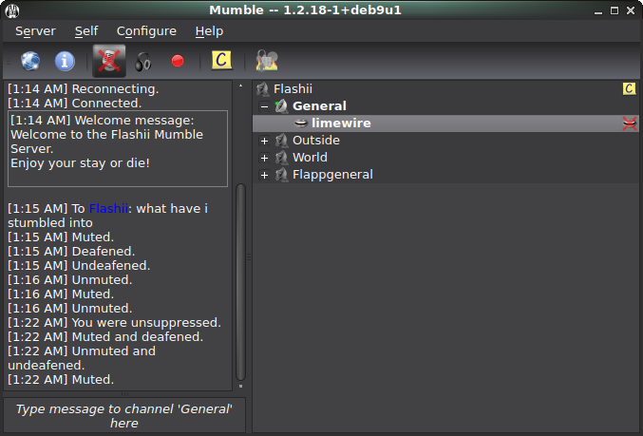
Task: Expand the Flappgeneral channel
Action: [264, 175]
